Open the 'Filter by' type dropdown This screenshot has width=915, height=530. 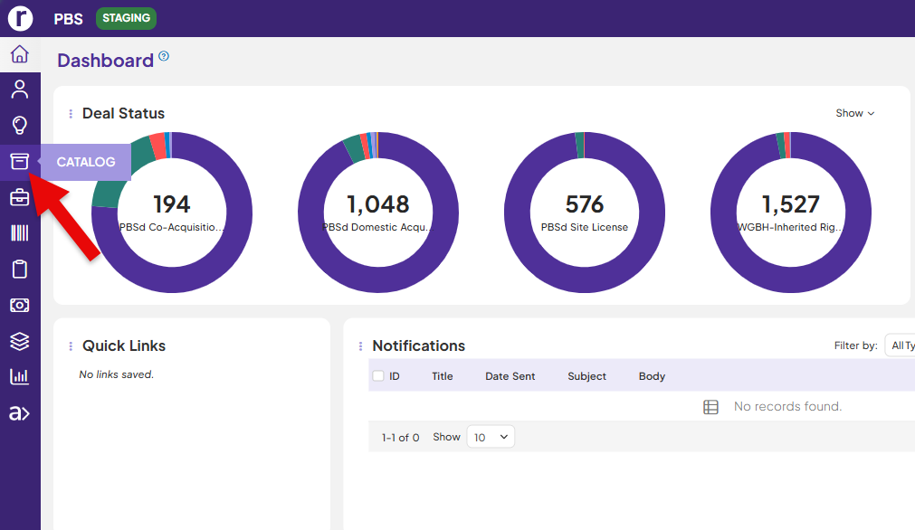pyautogui.click(x=900, y=345)
